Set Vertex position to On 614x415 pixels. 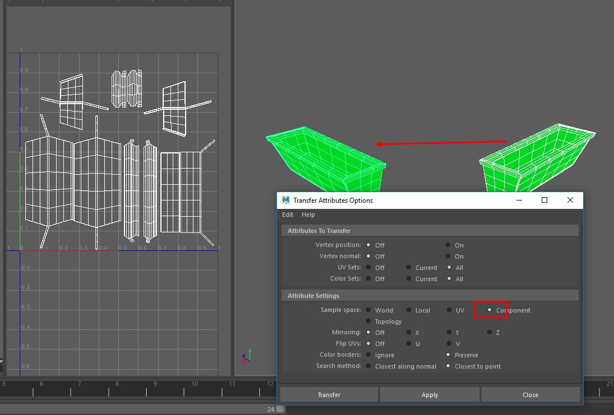(448, 245)
